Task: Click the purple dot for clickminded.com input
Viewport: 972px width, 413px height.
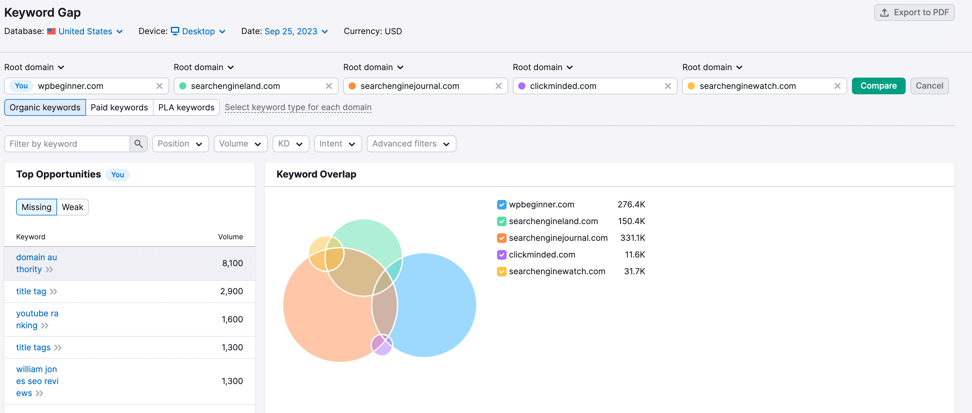Action: click(x=522, y=86)
